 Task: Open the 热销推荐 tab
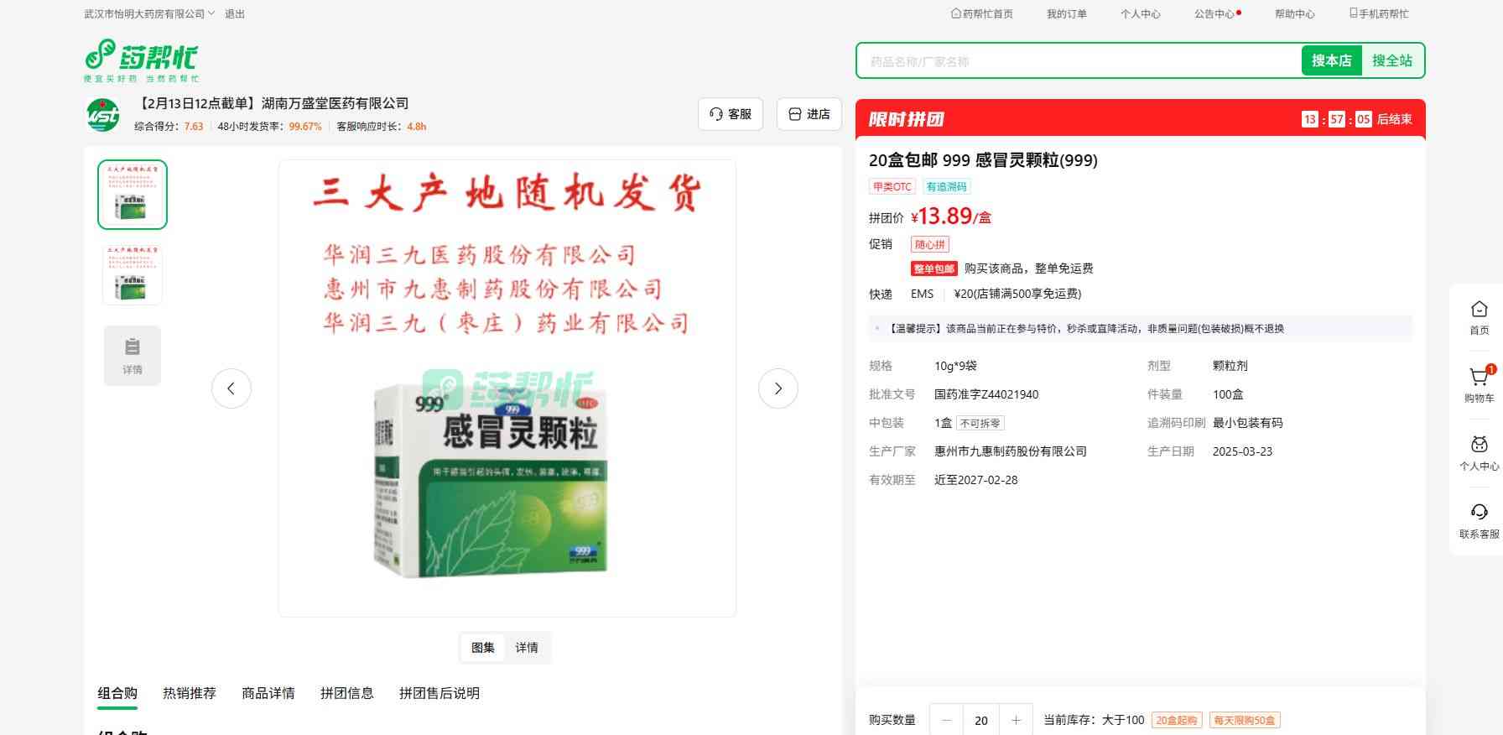(190, 693)
